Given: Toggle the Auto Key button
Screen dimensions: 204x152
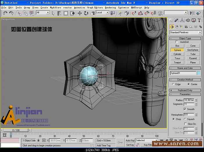Looking at the screenshot, I should [x=130, y=141].
